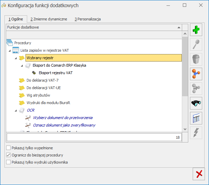
Task: Click the colored molecule nodes icon button
Action: pos(196,74)
